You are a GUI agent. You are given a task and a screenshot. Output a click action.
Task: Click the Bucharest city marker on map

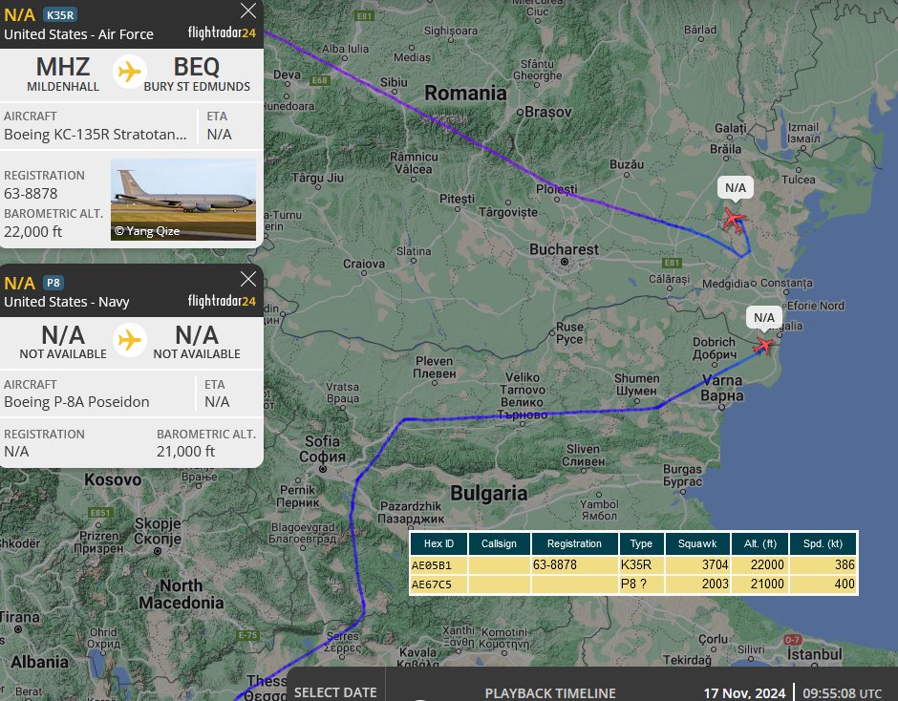[565, 262]
